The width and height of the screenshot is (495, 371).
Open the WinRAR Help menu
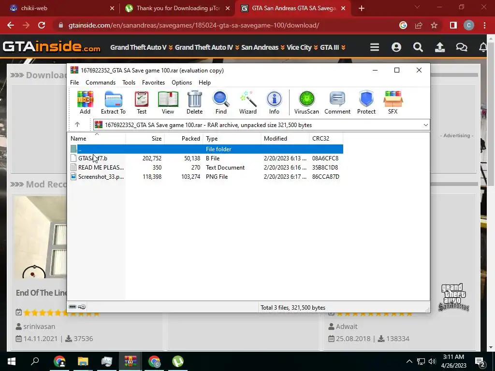click(x=204, y=82)
